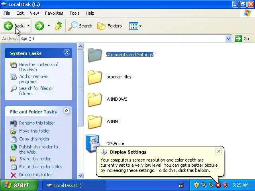The width and height of the screenshot is (255, 191).
Task: Click the Move this folder icon
Action: click(14, 131)
